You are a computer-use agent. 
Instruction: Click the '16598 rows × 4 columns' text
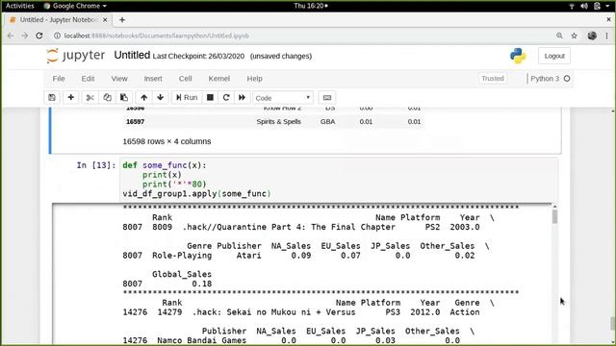(167, 141)
